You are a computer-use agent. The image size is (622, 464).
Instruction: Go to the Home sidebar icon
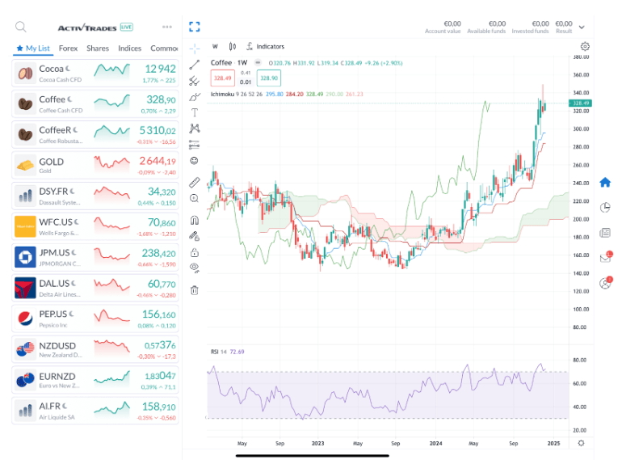pyautogui.click(x=605, y=182)
